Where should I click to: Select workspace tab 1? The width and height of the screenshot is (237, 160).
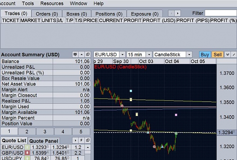(x=9, y=131)
